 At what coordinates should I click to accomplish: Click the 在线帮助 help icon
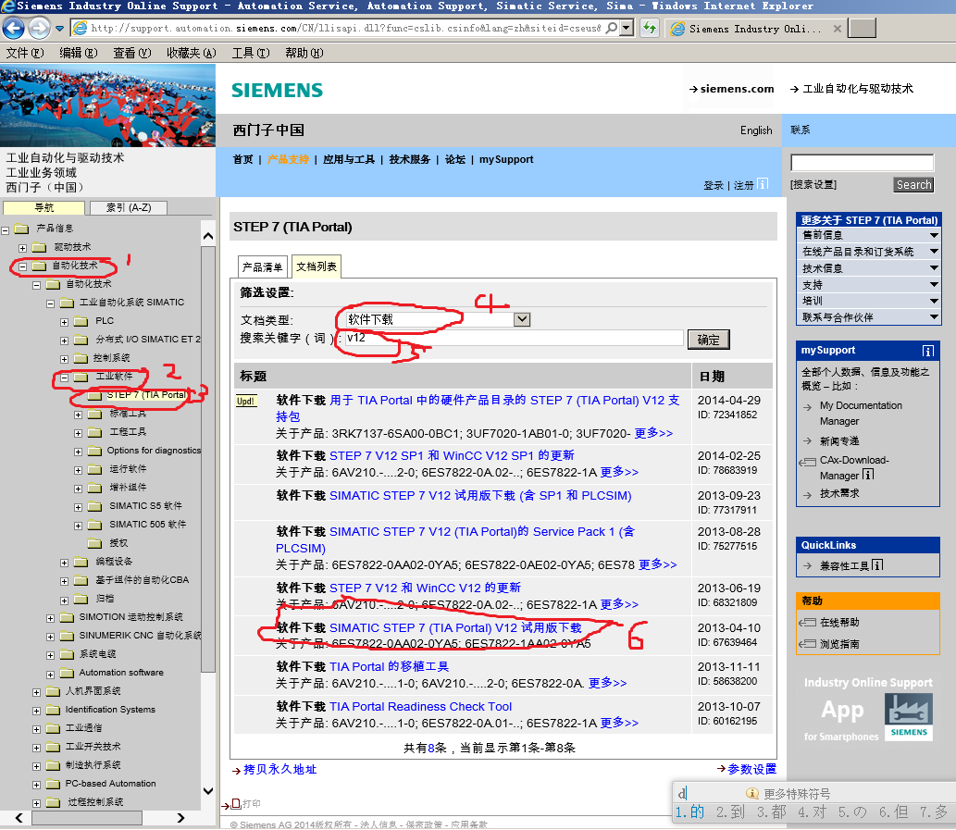tap(807, 622)
